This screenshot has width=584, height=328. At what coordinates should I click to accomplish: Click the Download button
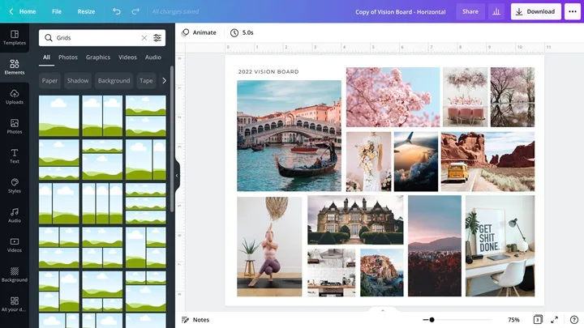click(535, 11)
